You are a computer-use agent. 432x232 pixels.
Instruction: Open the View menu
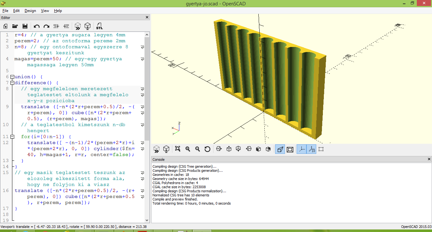click(45, 11)
